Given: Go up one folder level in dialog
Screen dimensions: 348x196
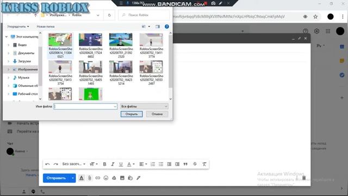Looking at the screenshot, I should pos(35,15).
